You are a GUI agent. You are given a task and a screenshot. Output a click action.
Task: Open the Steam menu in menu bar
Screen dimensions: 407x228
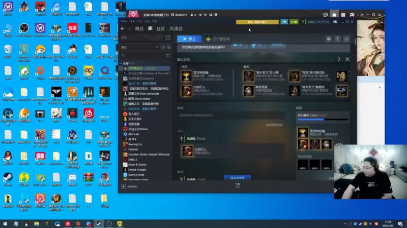(x=124, y=21)
